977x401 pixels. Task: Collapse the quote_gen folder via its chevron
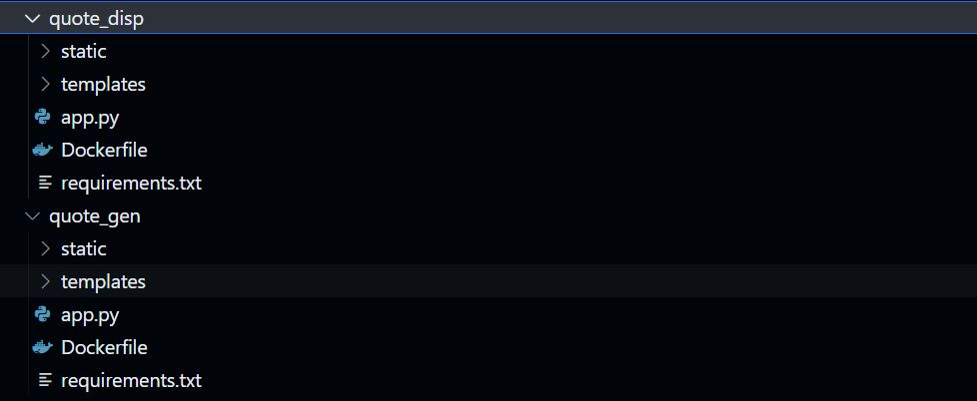(31, 215)
